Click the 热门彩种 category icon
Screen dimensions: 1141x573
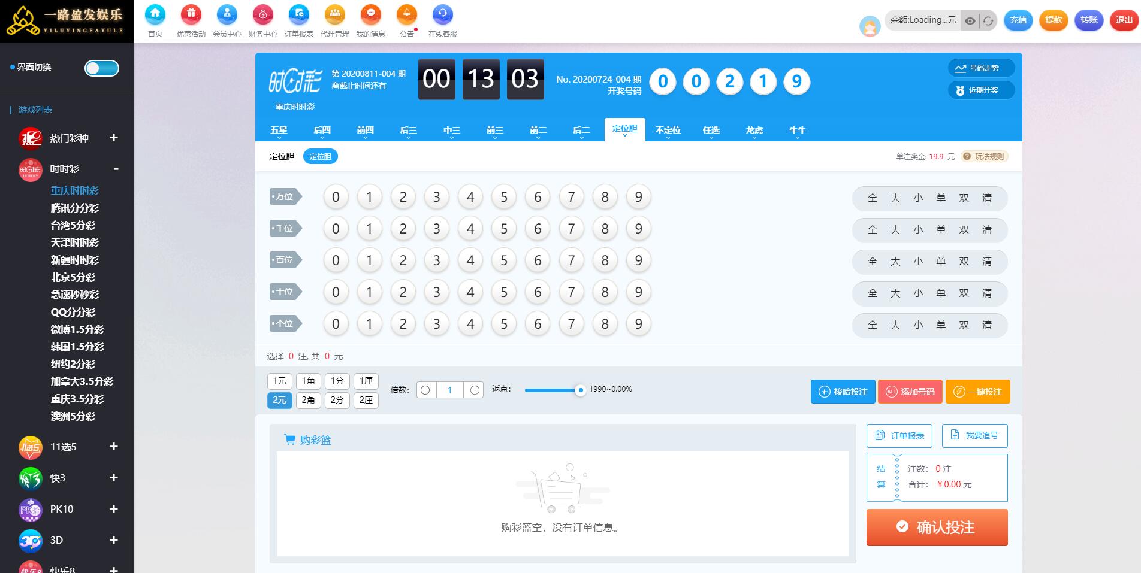pyautogui.click(x=31, y=138)
